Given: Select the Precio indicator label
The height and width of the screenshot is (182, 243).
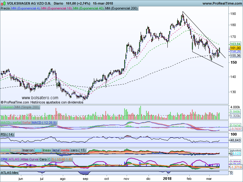Looking at the screenshot, I should tap(5, 8).
